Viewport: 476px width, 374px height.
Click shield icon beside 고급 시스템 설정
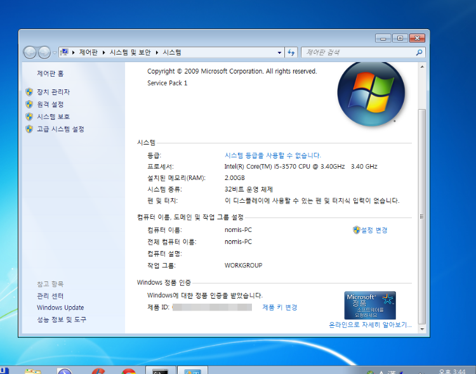click(29, 129)
